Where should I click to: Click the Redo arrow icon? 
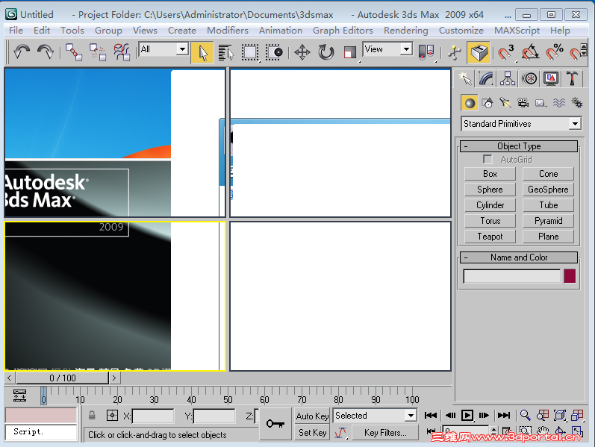[46, 52]
